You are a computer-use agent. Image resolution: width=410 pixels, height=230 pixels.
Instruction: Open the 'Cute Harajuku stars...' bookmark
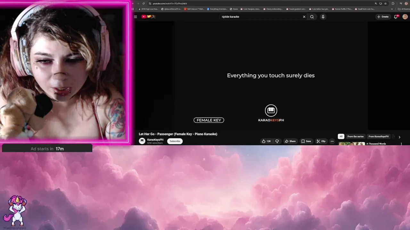tap(251, 9)
